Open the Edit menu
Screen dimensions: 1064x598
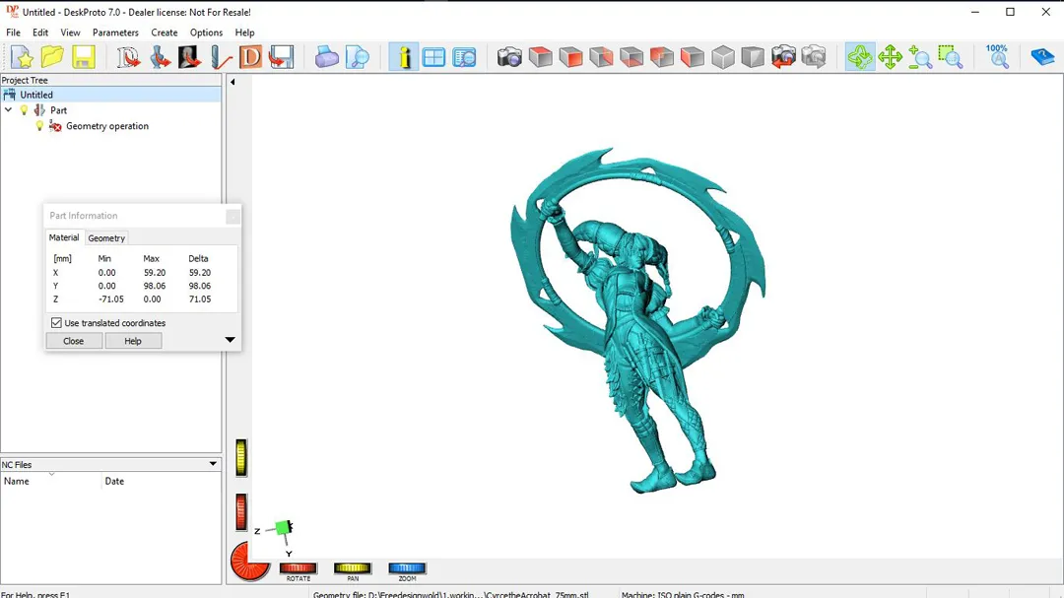click(40, 33)
